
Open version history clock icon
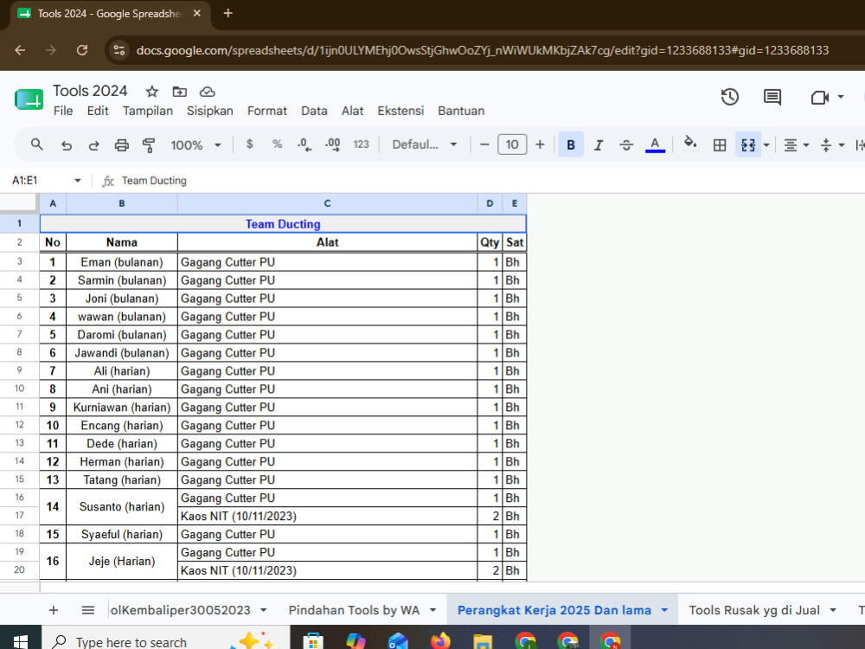point(730,97)
